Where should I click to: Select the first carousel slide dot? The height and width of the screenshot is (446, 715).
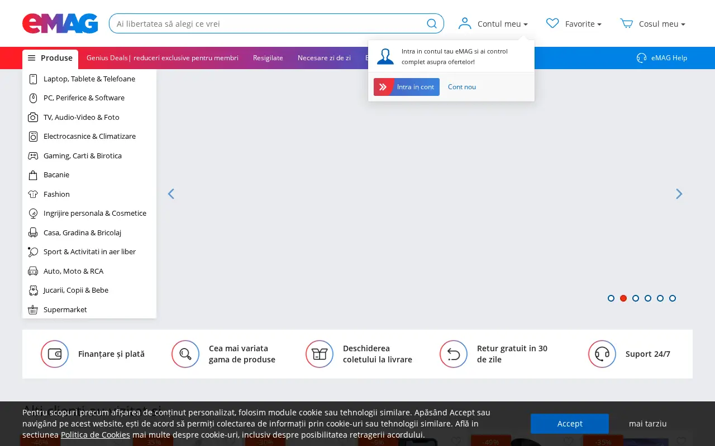pyautogui.click(x=611, y=298)
